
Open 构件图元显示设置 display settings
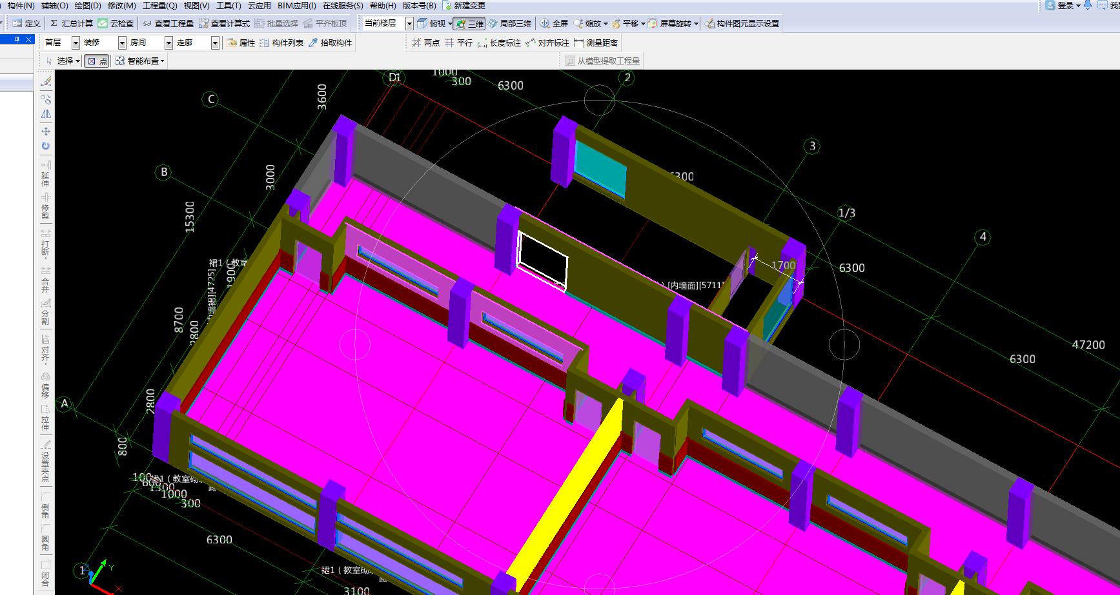[742, 23]
